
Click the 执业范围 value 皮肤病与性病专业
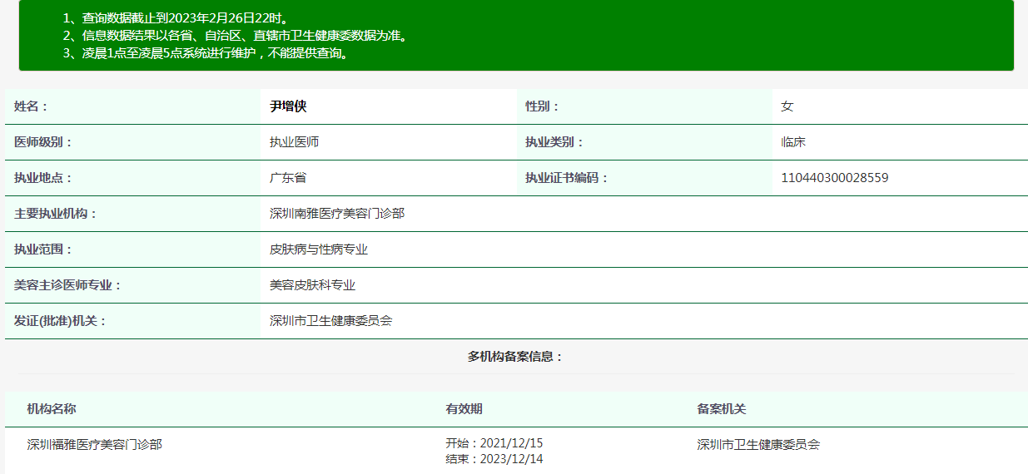[x=319, y=249]
